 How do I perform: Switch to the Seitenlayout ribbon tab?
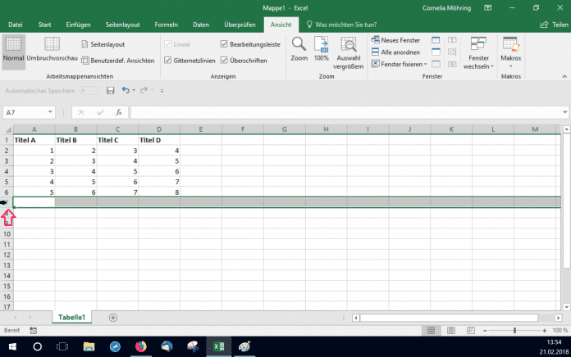122,25
